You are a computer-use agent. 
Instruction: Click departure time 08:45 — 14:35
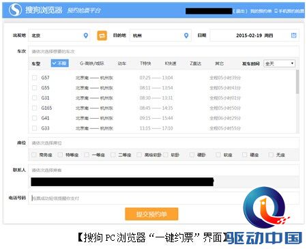pyautogui.click(x=156, y=108)
